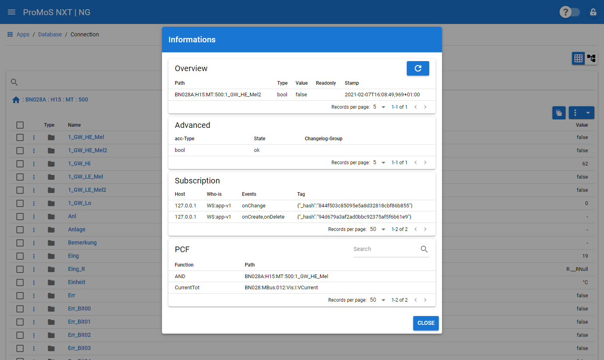
Task: Click the copy button above table
Action: (559, 113)
